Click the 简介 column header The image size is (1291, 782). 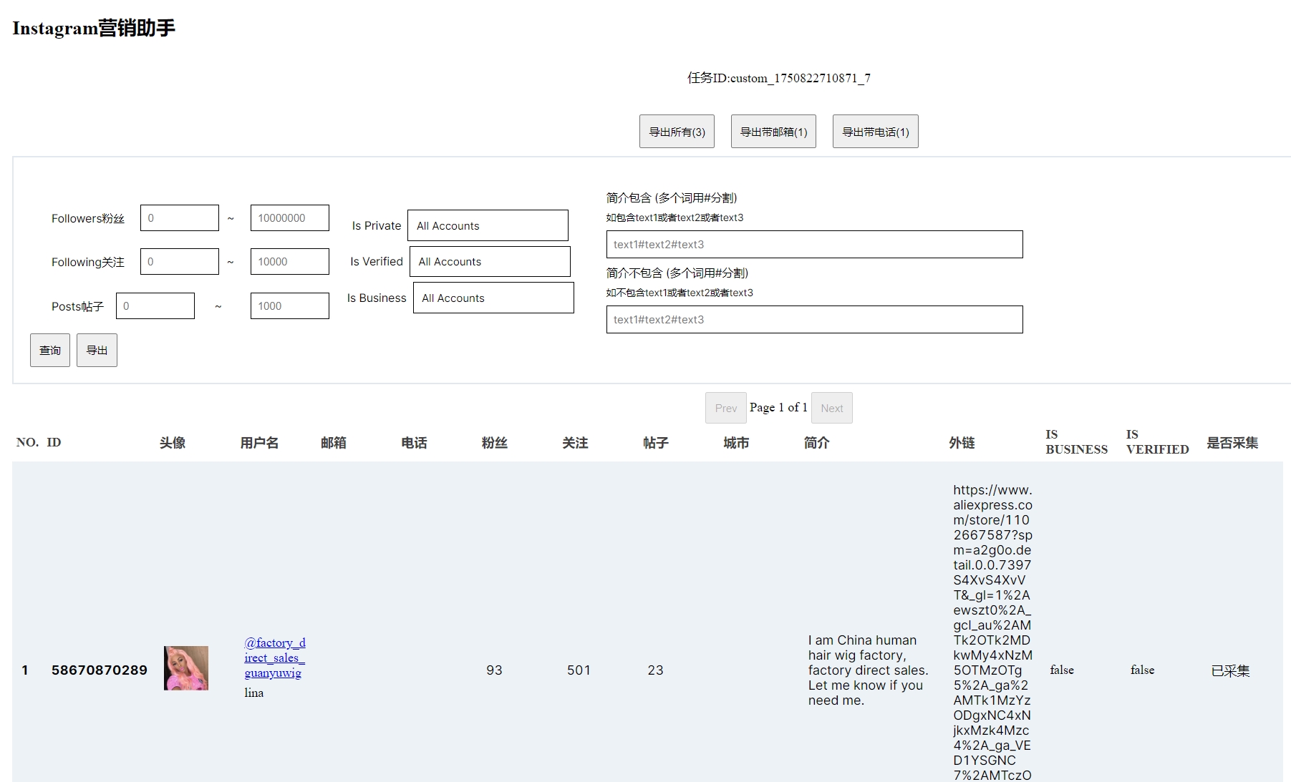click(817, 443)
